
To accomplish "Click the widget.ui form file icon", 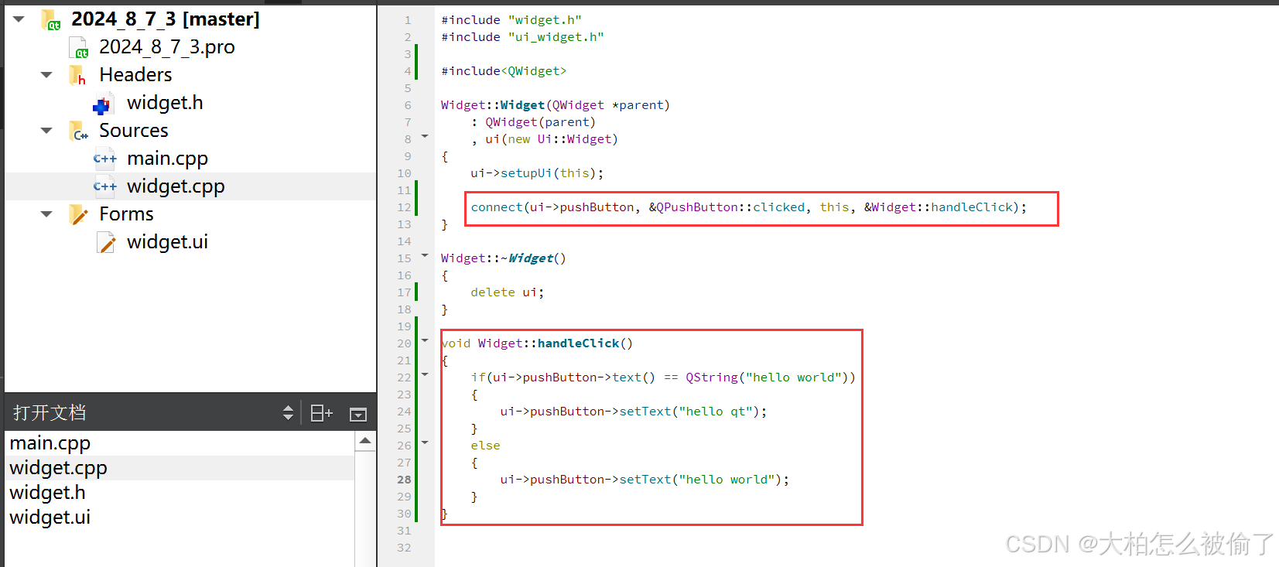I will (x=106, y=243).
